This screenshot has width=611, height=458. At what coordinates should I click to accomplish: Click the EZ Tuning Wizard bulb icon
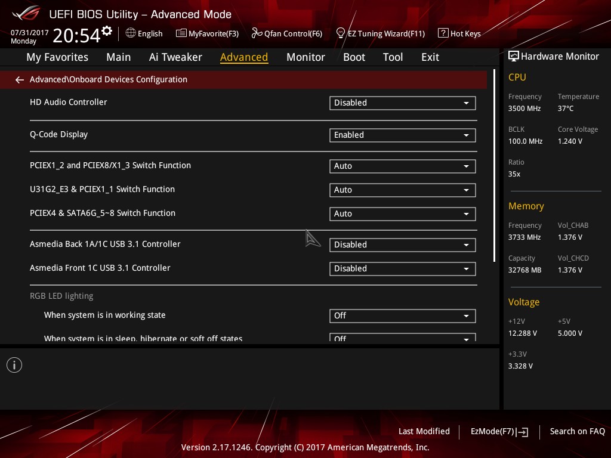tap(340, 33)
